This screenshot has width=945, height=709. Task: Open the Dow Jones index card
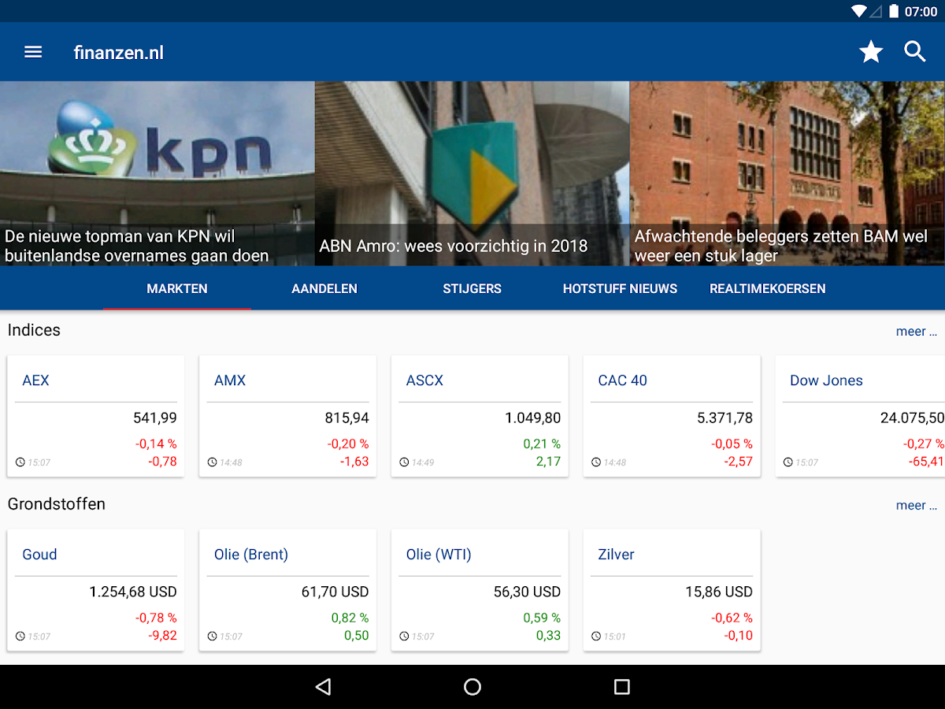[x=861, y=416]
